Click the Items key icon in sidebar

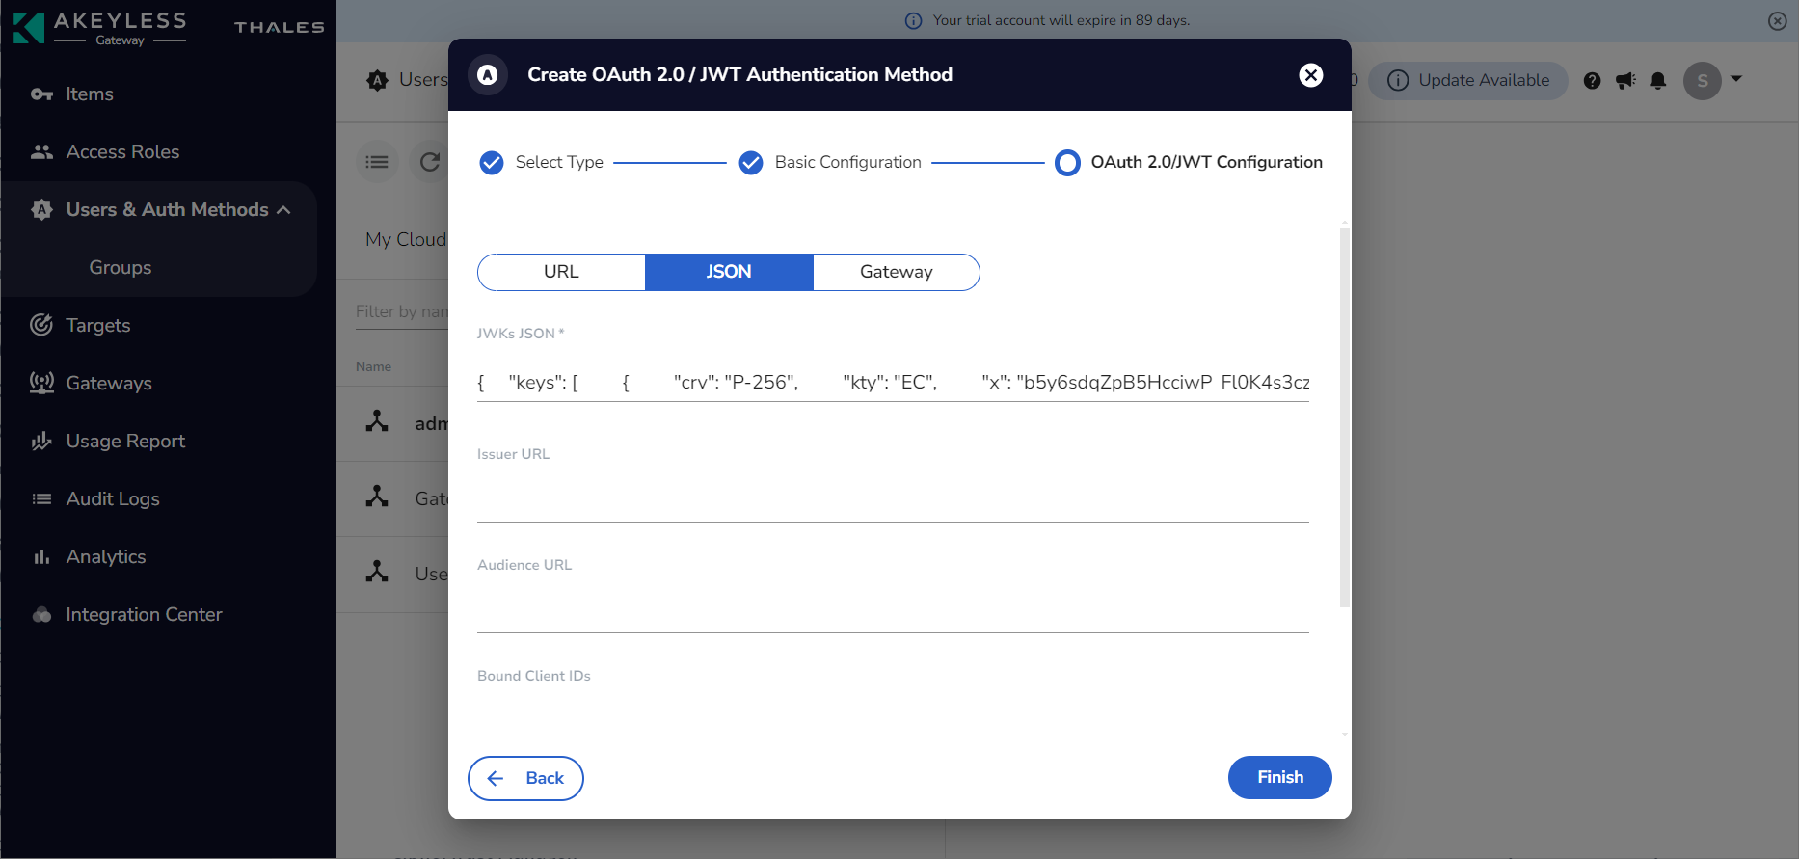point(41,94)
